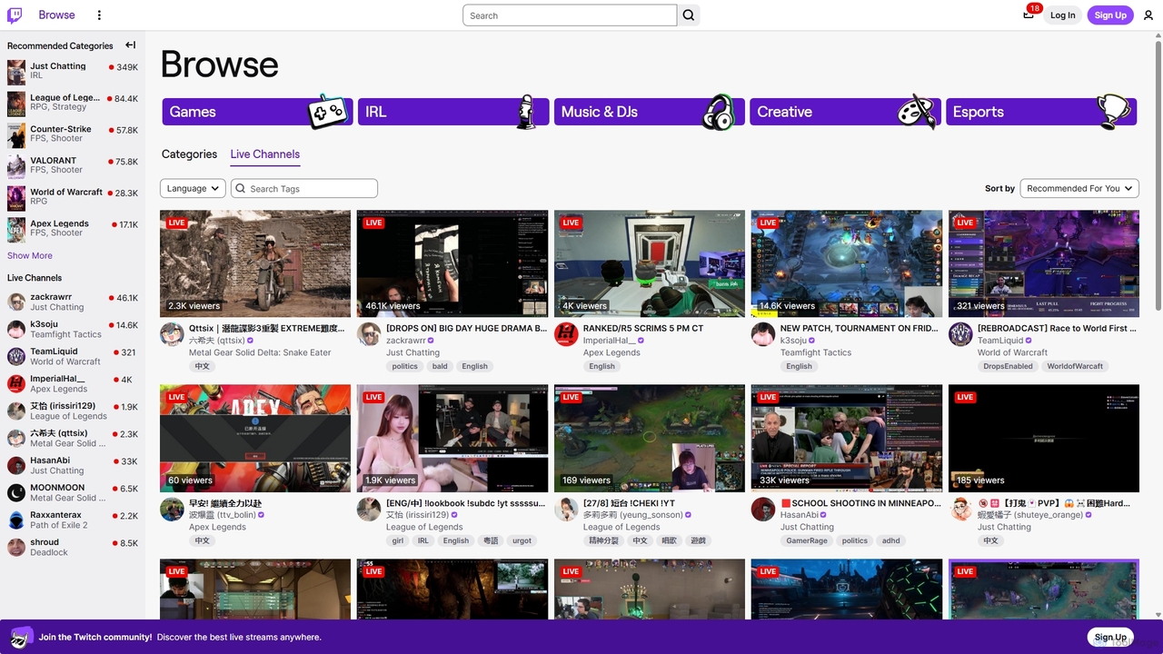The image size is (1163, 654).
Task: Click the adhd tag
Action: point(891,540)
